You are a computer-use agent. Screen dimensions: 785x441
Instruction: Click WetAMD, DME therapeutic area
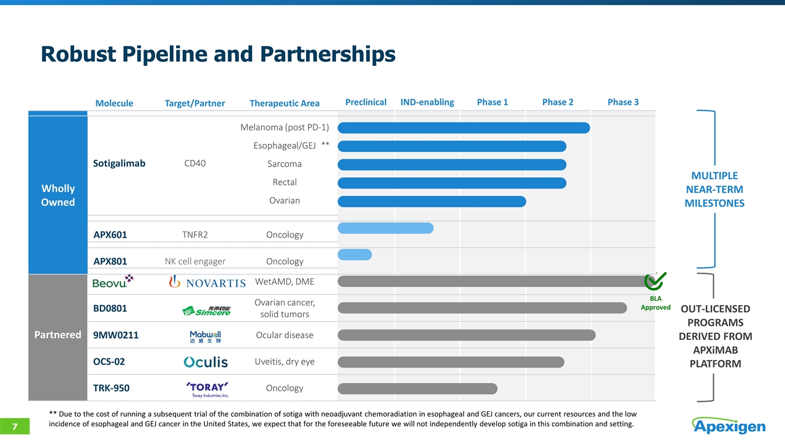point(285,282)
